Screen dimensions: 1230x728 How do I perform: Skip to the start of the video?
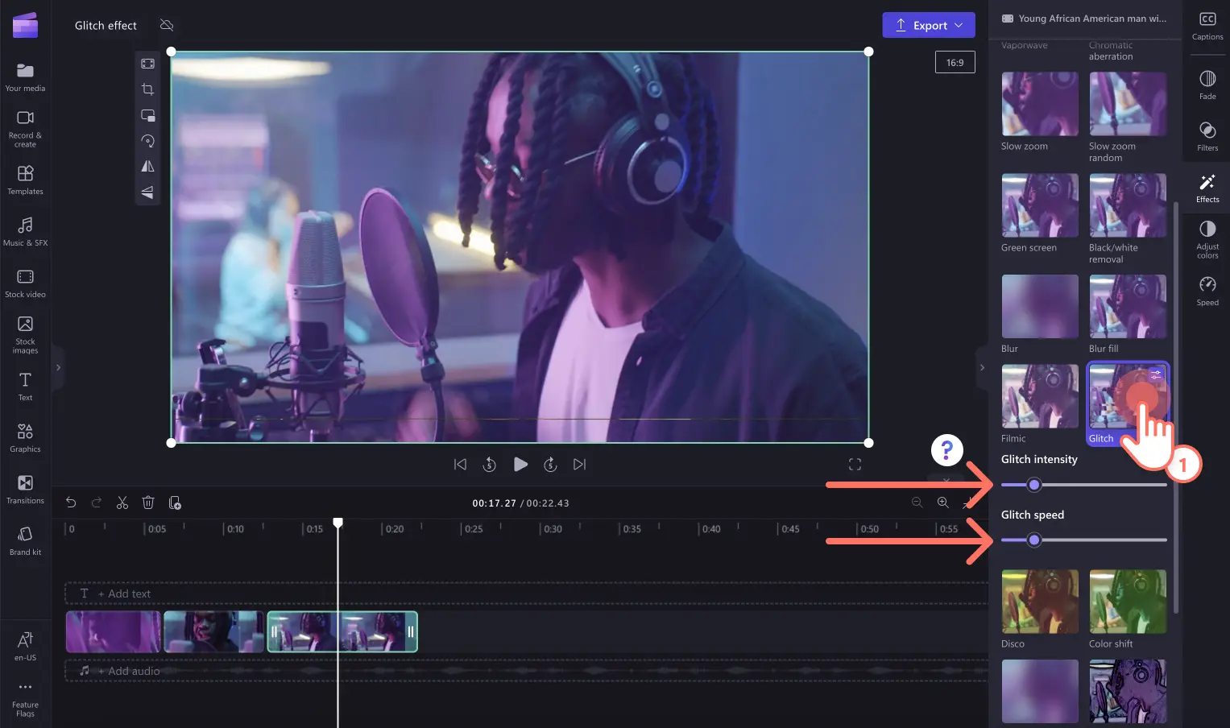point(460,464)
